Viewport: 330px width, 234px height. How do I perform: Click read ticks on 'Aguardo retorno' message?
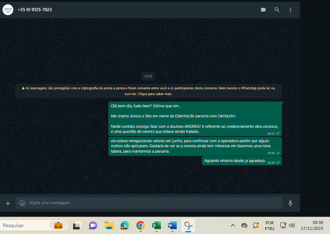(278, 163)
